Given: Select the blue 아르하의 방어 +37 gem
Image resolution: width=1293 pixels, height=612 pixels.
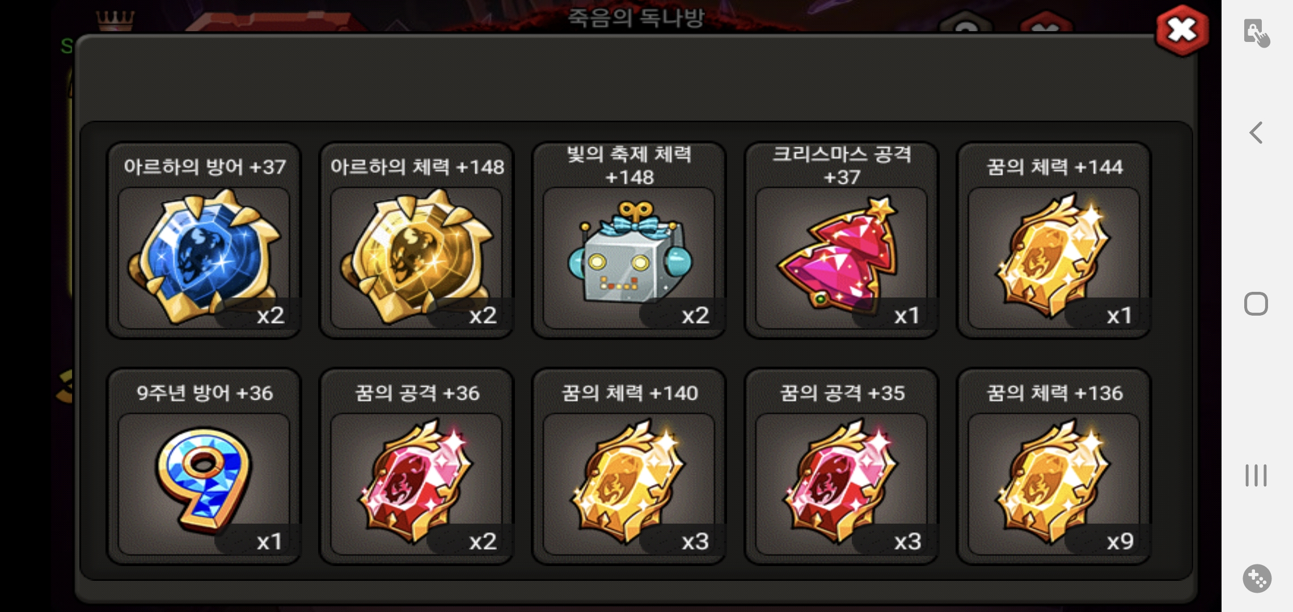Looking at the screenshot, I should point(204,258).
